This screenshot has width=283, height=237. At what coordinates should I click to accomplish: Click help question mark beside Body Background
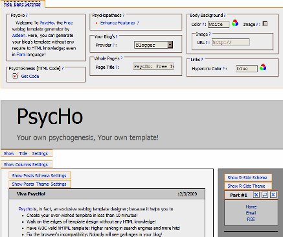click(x=225, y=16)
